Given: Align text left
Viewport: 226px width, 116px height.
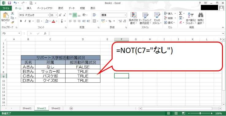Looking at the screenshot, I should 70,21.
